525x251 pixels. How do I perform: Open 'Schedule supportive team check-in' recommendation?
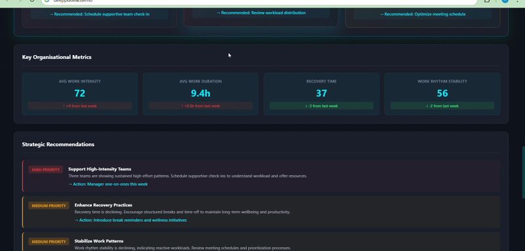pyautogui.click(x=100, y=14)
